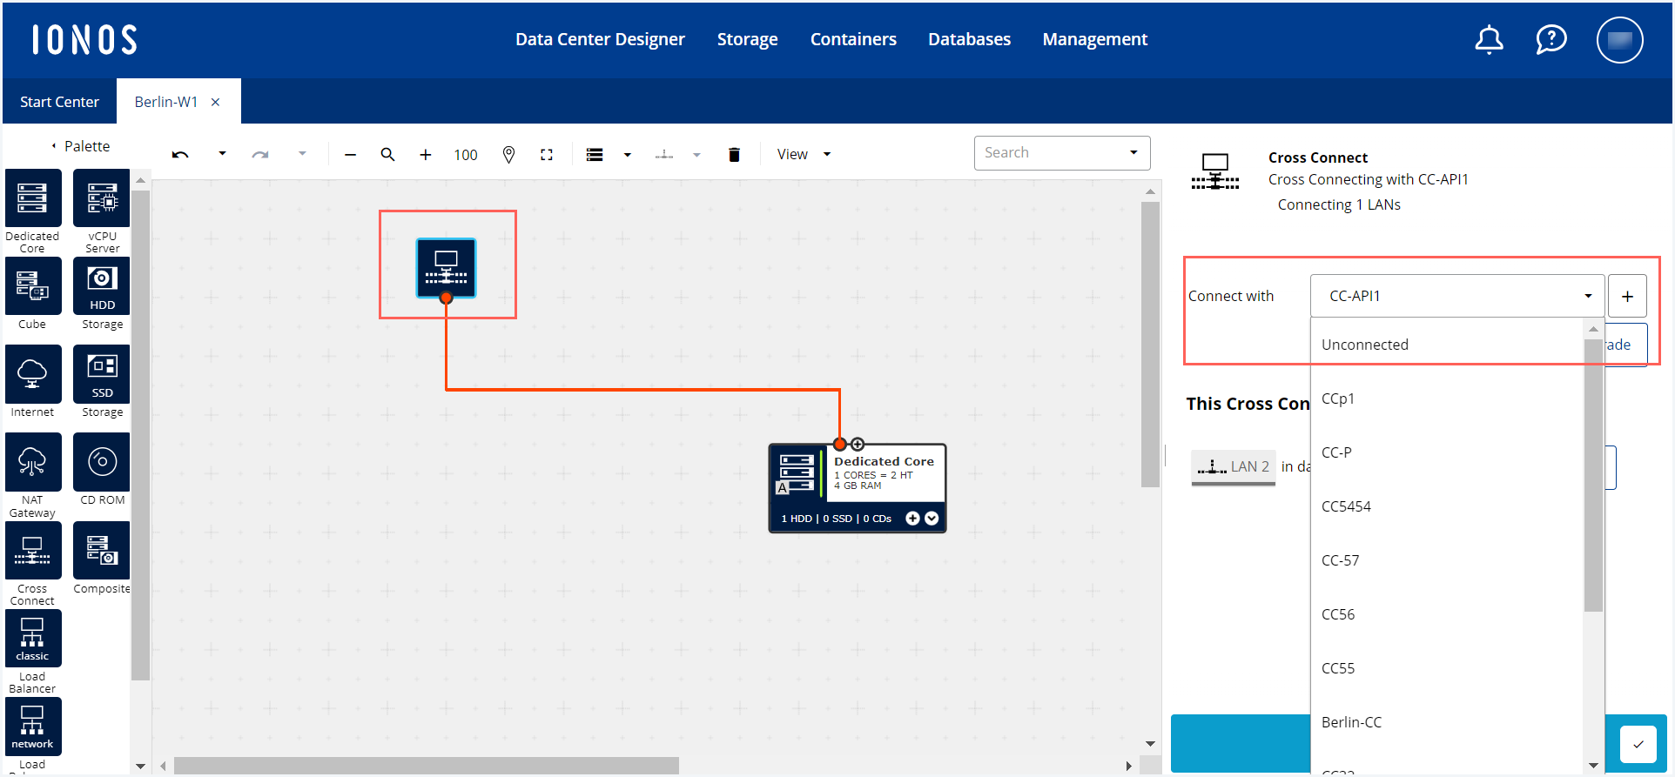Select the vCPU Server palette icon
Viewport: 1675px width, 777px height.
[x=102, y=198]
